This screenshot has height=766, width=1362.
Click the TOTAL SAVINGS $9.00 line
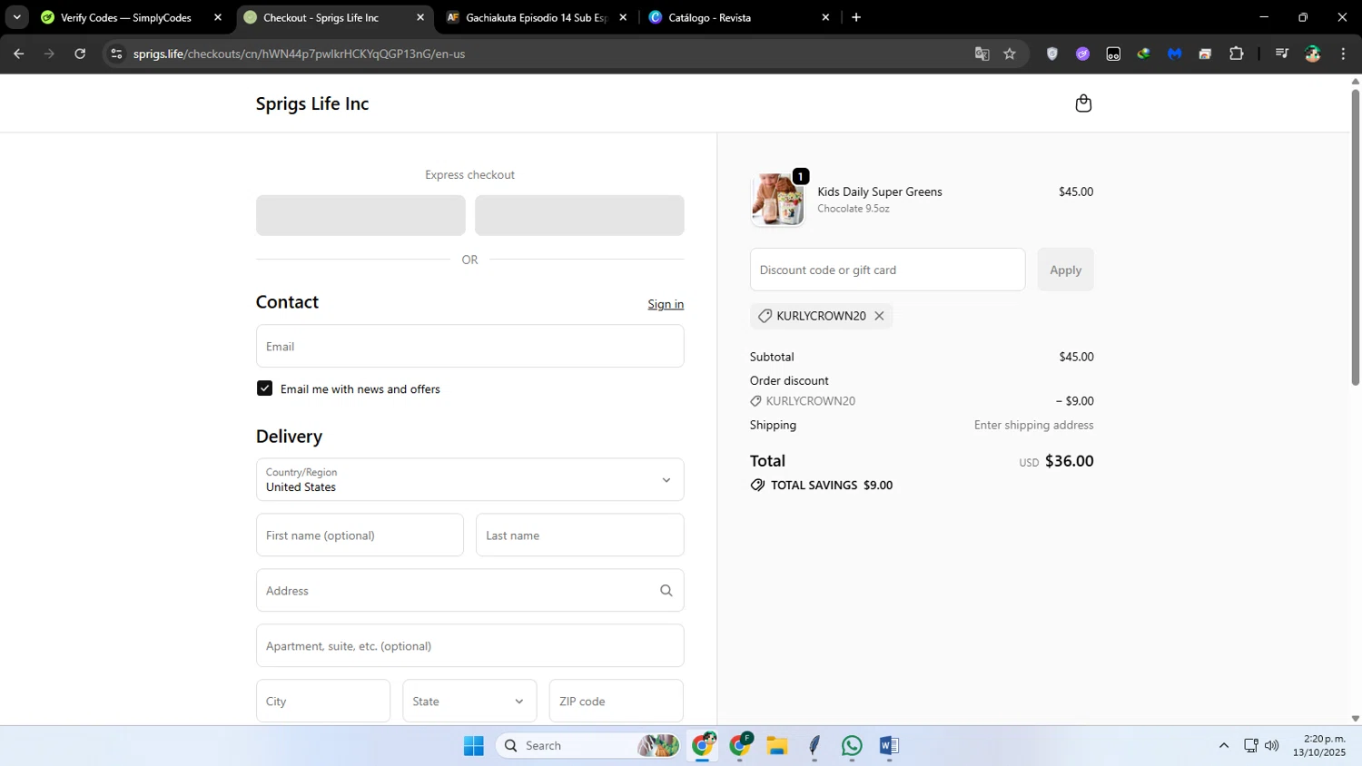click(822, 486)
